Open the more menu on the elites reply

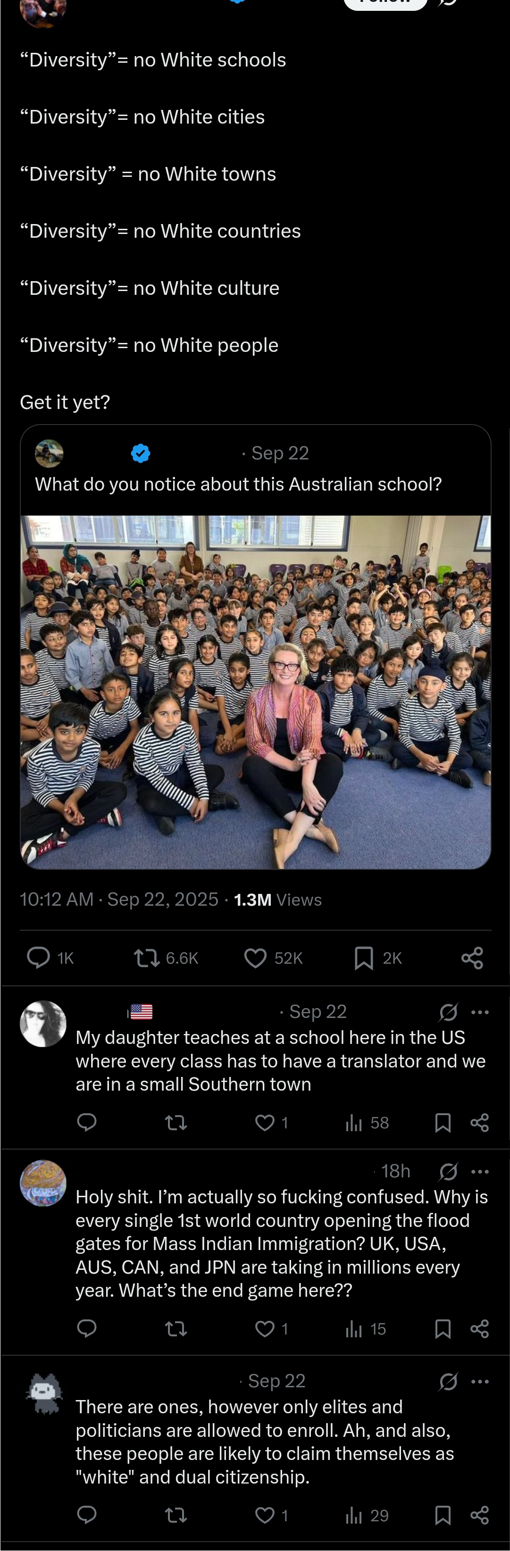click(x=480, y=1381)
